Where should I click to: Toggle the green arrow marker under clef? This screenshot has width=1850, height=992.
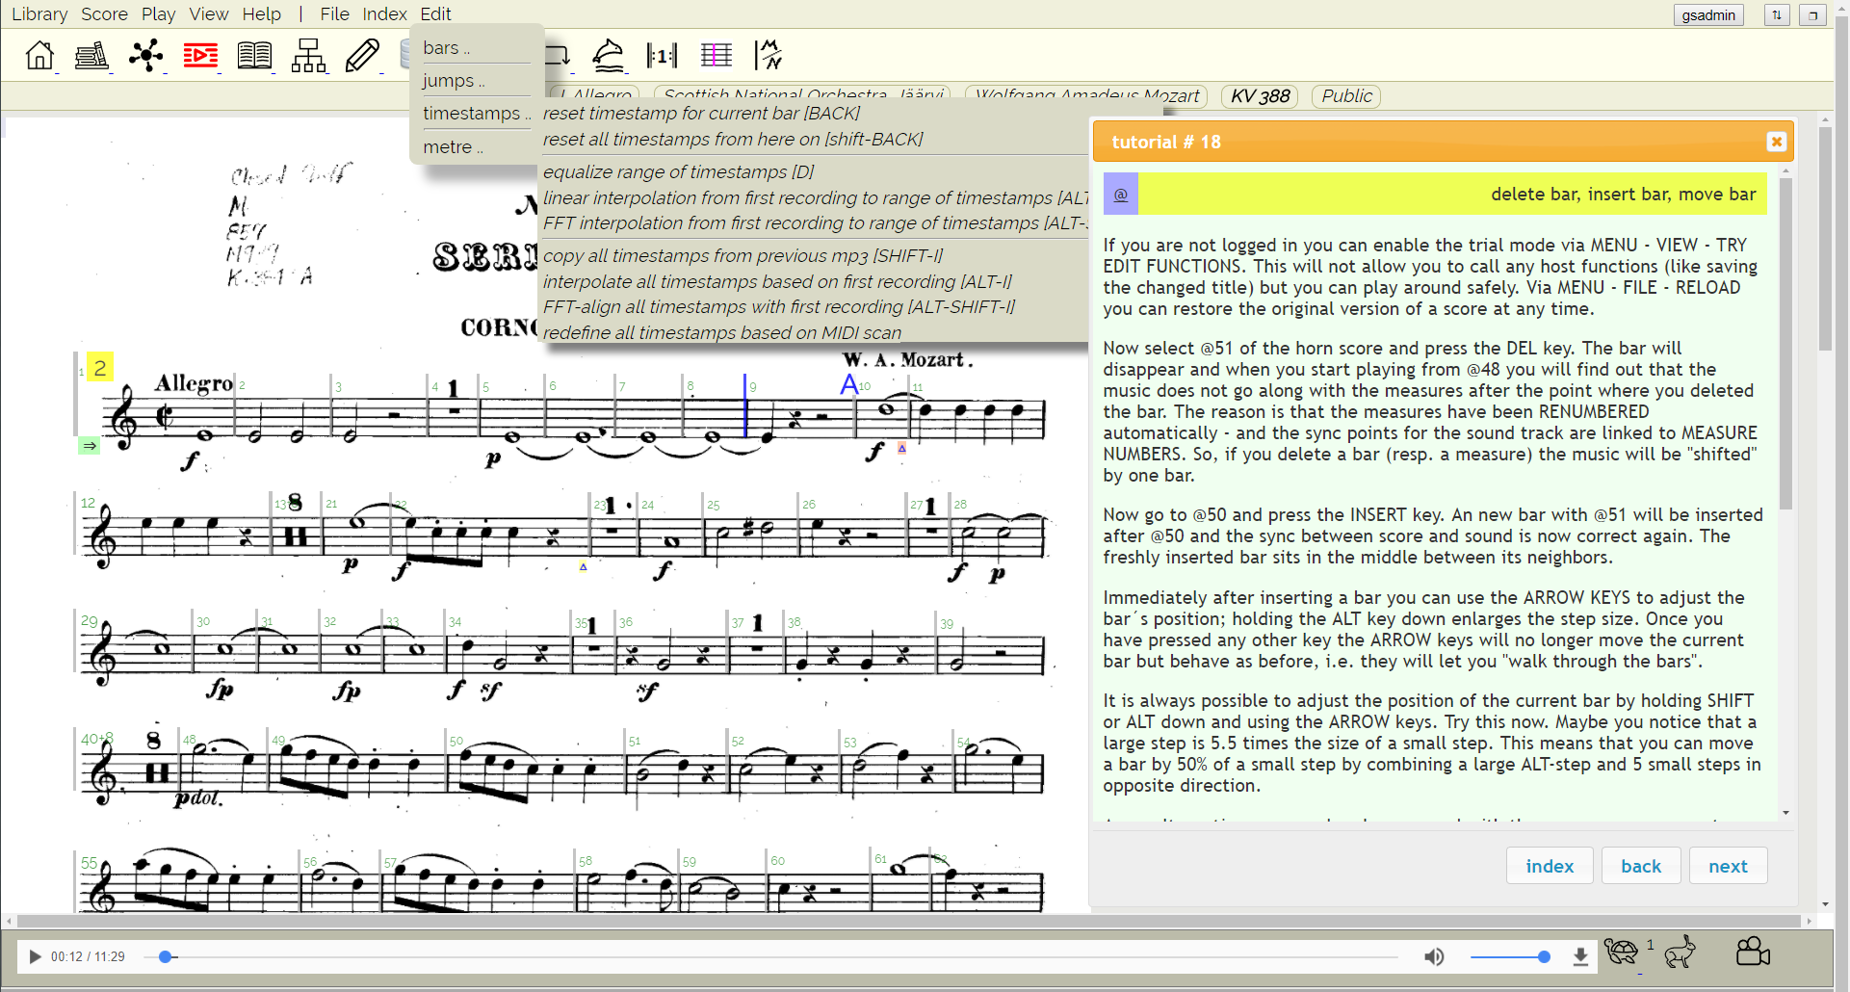[89, 445]
